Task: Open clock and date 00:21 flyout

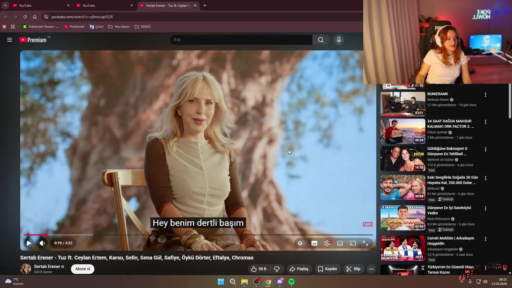Action: pyautogui.click(x=500, y=282)
